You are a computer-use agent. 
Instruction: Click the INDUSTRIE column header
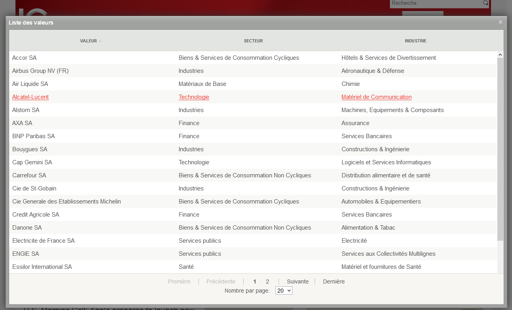pos(416,41)
